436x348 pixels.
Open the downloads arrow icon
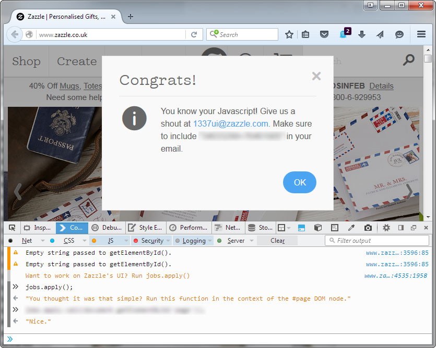coord(362,34)
